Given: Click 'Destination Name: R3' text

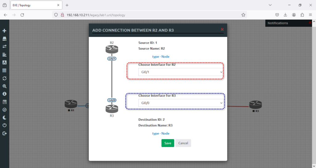Looking at the screenshot, I should click(156, 126).
